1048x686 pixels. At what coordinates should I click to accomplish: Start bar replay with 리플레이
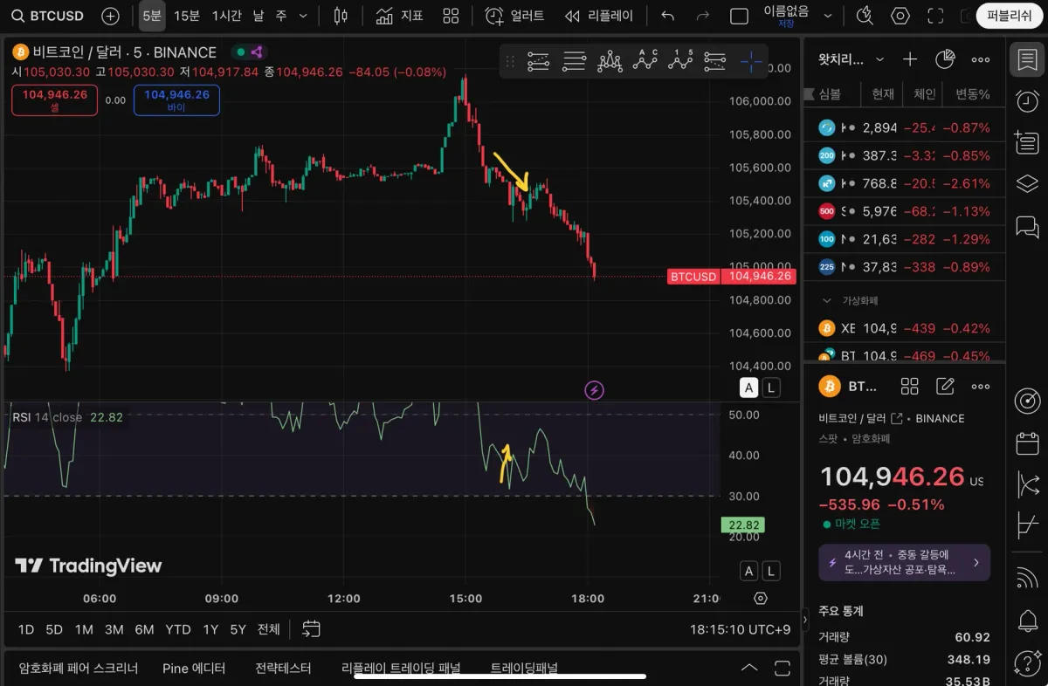coord(598,16)
